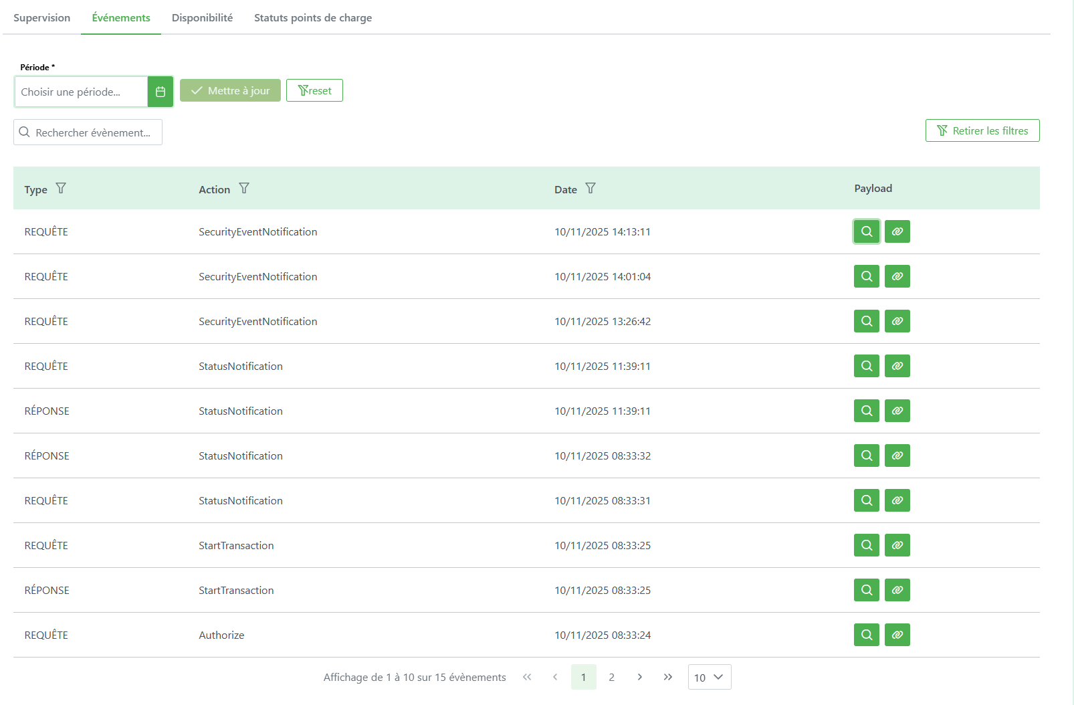This screenshot has height=705, width=1074.
Task: Switch to the Supervision tab
Action: point(41,18)
